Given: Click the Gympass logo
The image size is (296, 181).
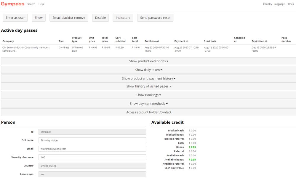Looking at the screenshot, I should [12, 4].
